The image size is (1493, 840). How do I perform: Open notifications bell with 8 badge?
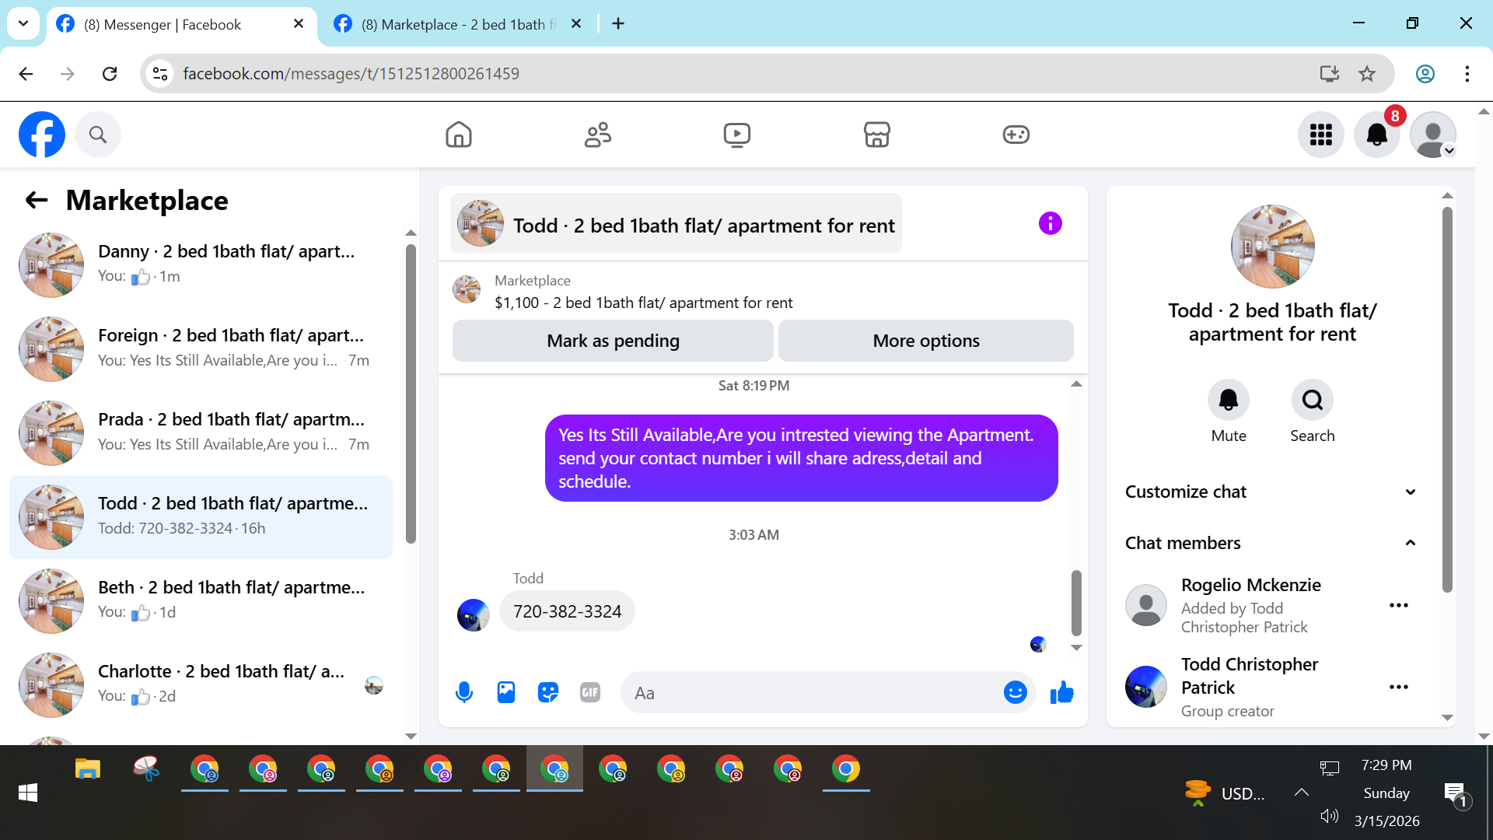pos(1377,135)
